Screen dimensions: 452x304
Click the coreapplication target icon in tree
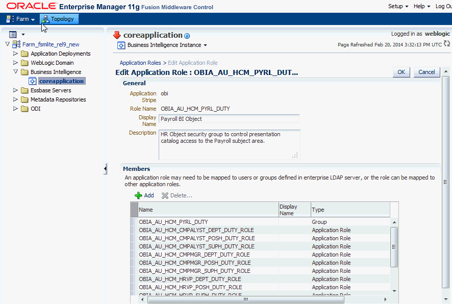(x=33, y=81)
